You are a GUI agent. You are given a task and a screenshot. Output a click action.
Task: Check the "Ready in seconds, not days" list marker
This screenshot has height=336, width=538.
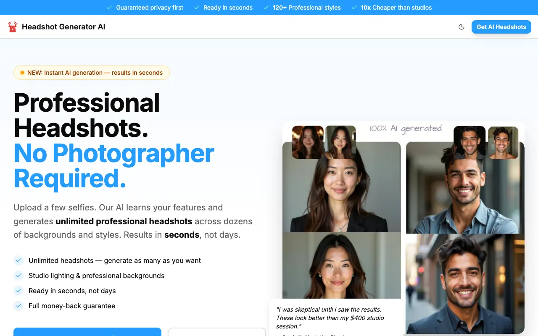(18, 291)
